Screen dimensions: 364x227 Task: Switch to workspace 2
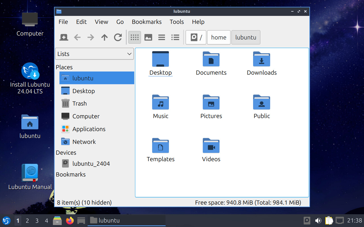(27, 220)
